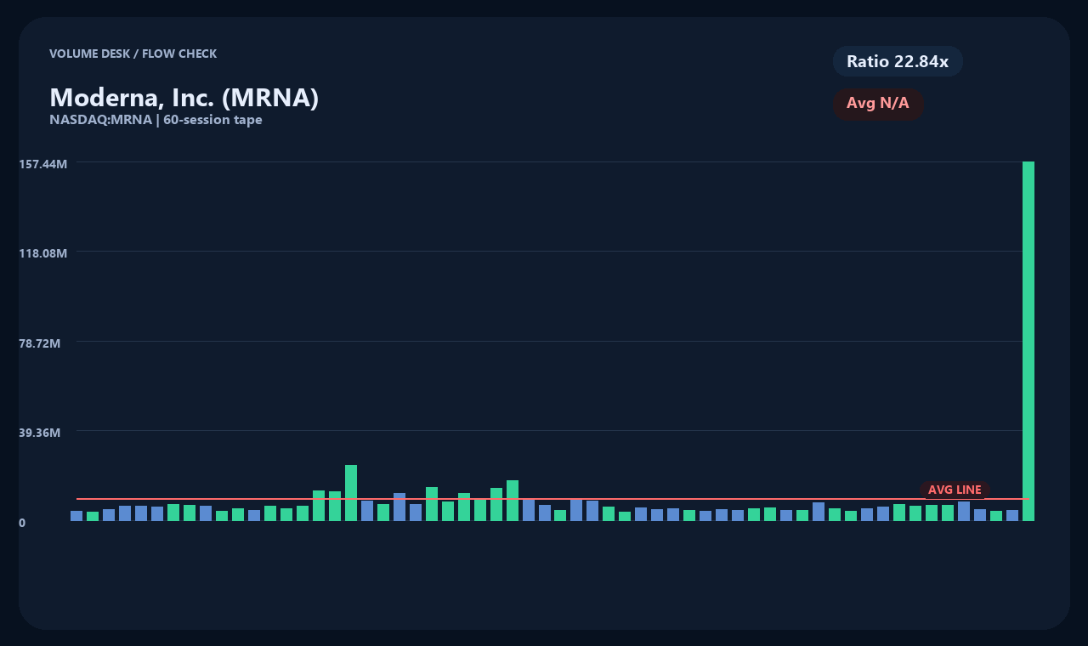This screenshot has height=646, width=1088.
Task: Click the 118.08M axis label
Action: (x=43, y=252)
